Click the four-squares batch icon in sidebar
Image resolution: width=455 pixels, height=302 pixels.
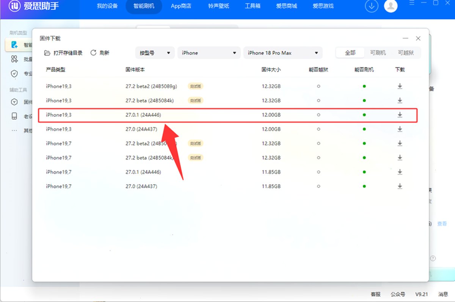pyautogui.click(x=14, y=59)
